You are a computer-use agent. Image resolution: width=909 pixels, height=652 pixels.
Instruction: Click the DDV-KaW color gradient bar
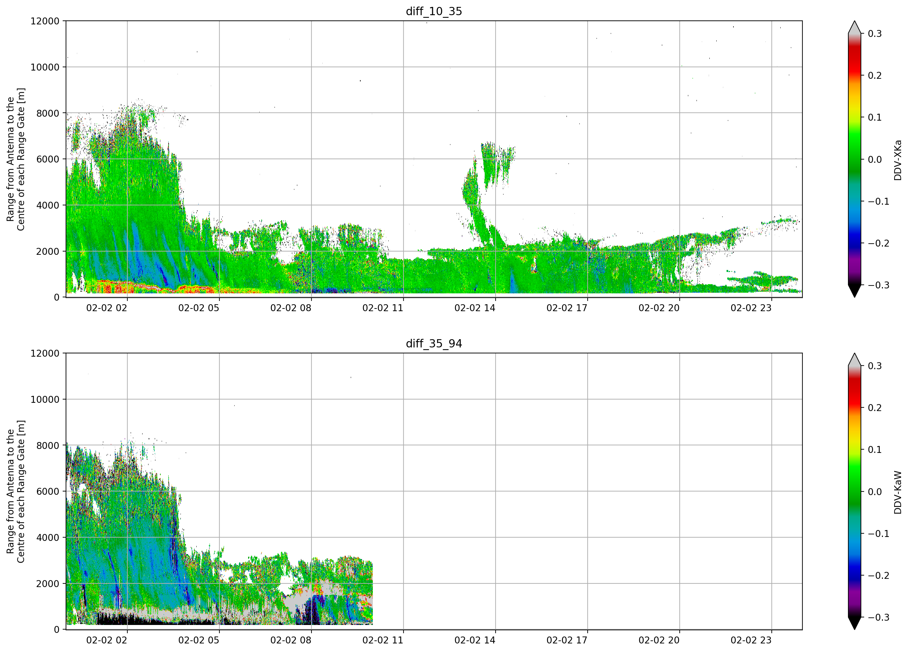(854, 491)
